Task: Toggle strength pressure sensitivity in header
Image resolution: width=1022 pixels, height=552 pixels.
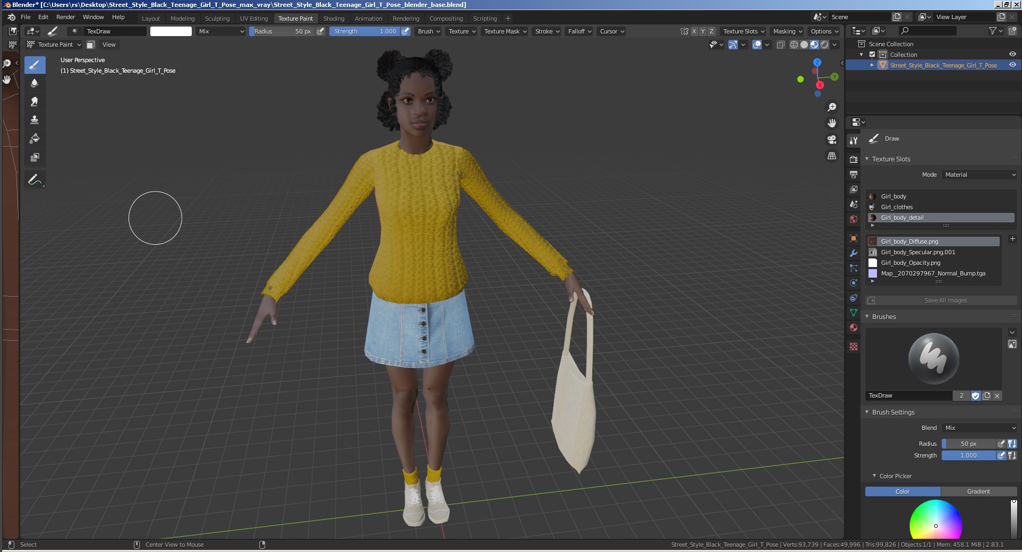Action: (x=405, y=31)
